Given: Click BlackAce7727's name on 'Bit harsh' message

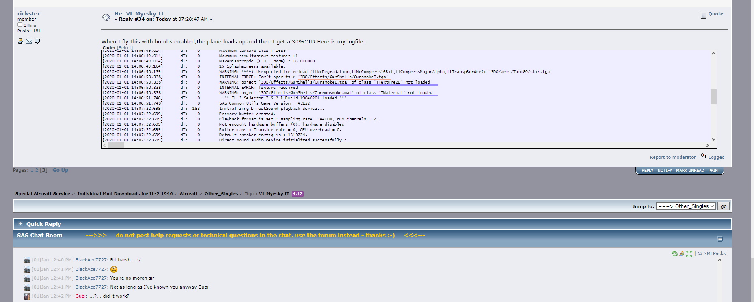Looking at the screenshot, I should pyautogui.click(x=91, y=260).
